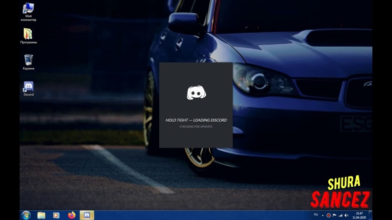Open the network signal tray icon
Image resolution: width=392 pixels, height=220 pixels.
[x=341, y=215]
